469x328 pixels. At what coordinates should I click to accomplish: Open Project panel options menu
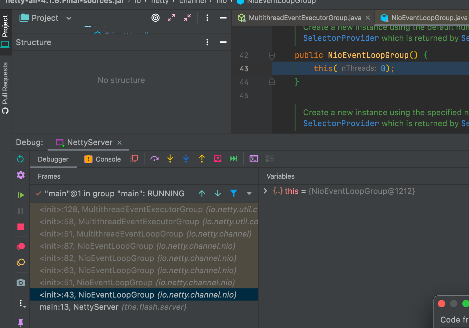click(207, 18)
